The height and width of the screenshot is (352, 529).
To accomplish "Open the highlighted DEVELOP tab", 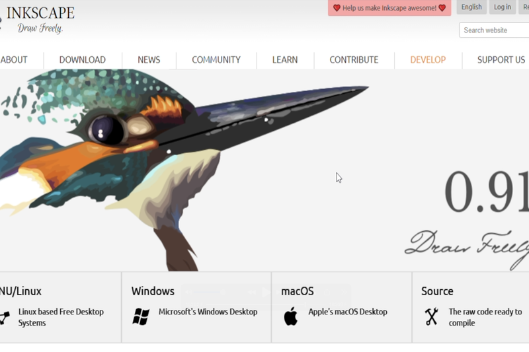I will tap(428, 60).
